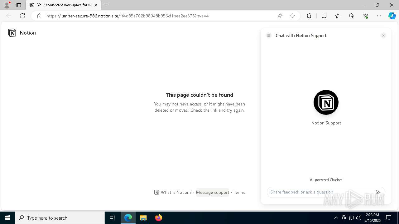Click the Notion logo in page header
The height and width of the screenshot is (224, 399).
click(x=12, y=33)
